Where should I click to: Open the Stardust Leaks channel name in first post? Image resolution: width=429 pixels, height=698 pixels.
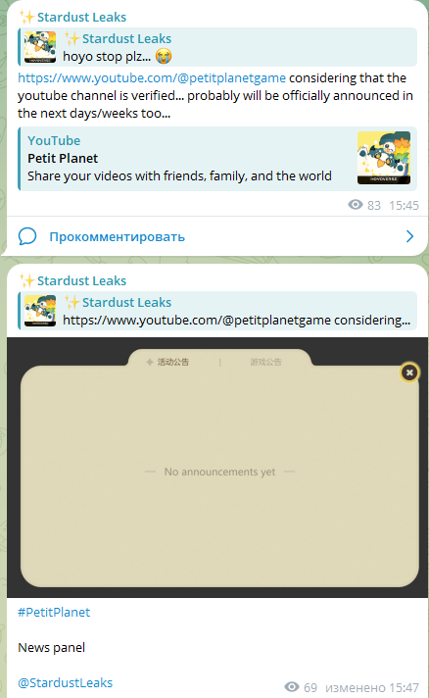[82, 17]
